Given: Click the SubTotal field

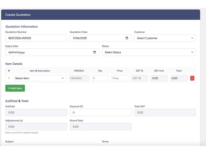Looking at the screenshot, I should click(36, 113).
